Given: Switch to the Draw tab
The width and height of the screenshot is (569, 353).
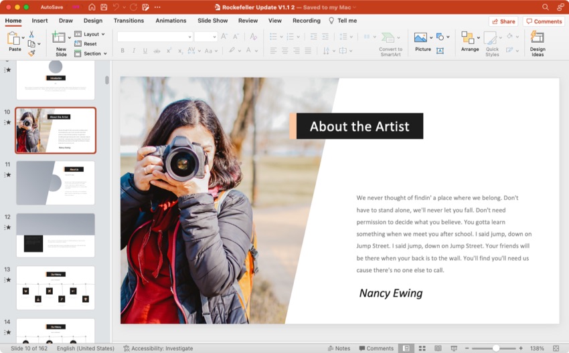Looking at the screenshot, I should [x=66, y=21].
